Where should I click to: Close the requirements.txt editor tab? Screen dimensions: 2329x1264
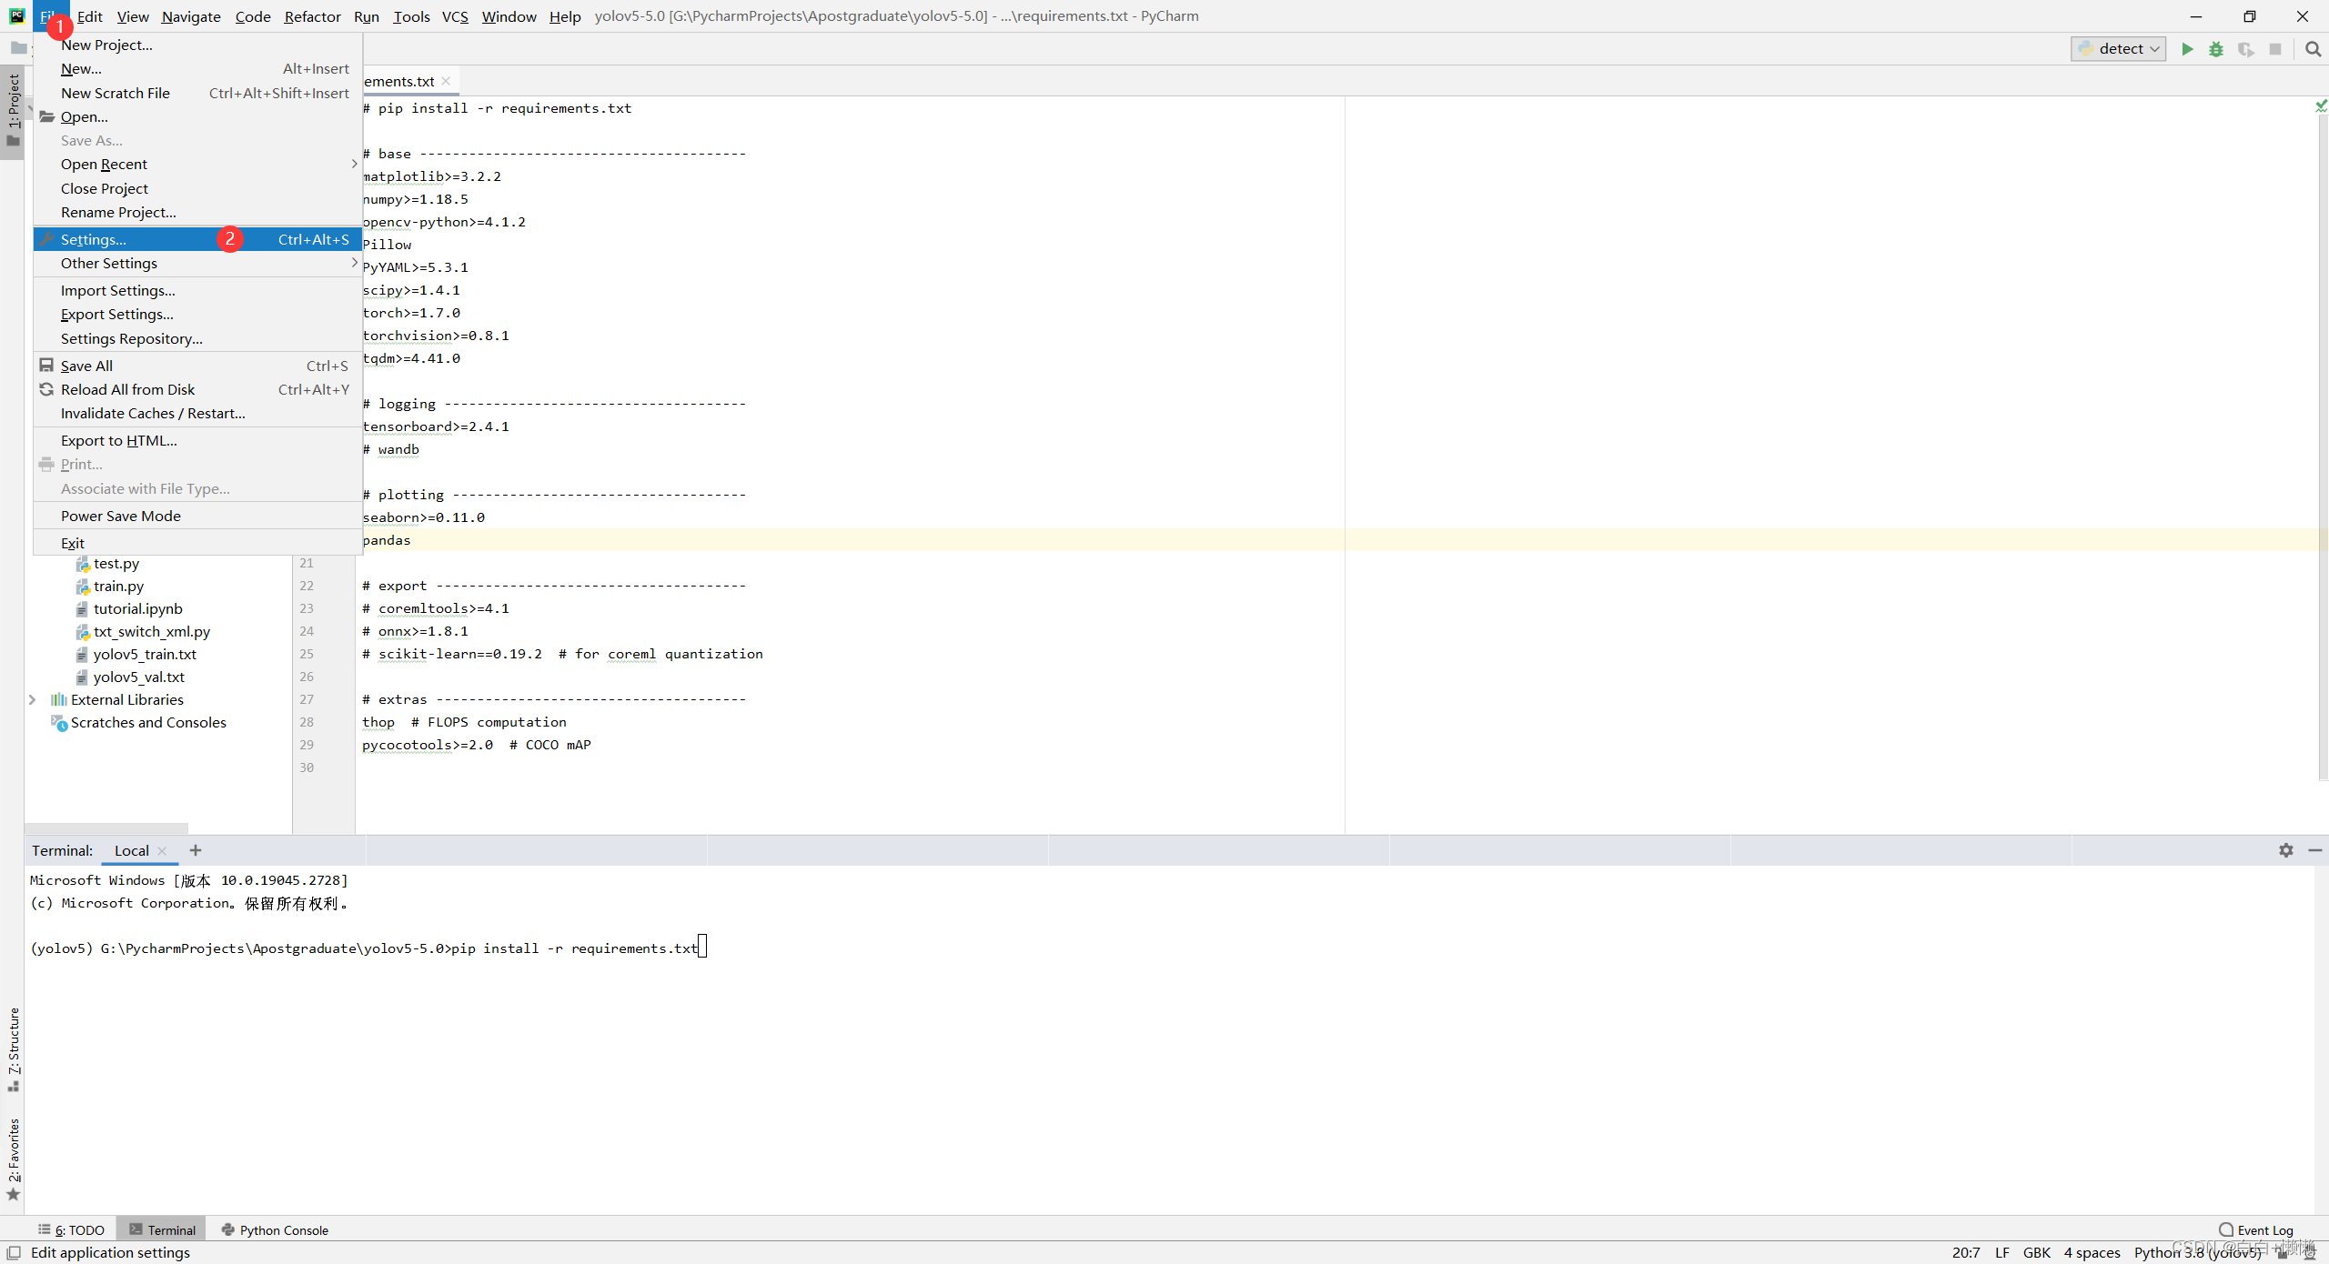click(446, 81)
